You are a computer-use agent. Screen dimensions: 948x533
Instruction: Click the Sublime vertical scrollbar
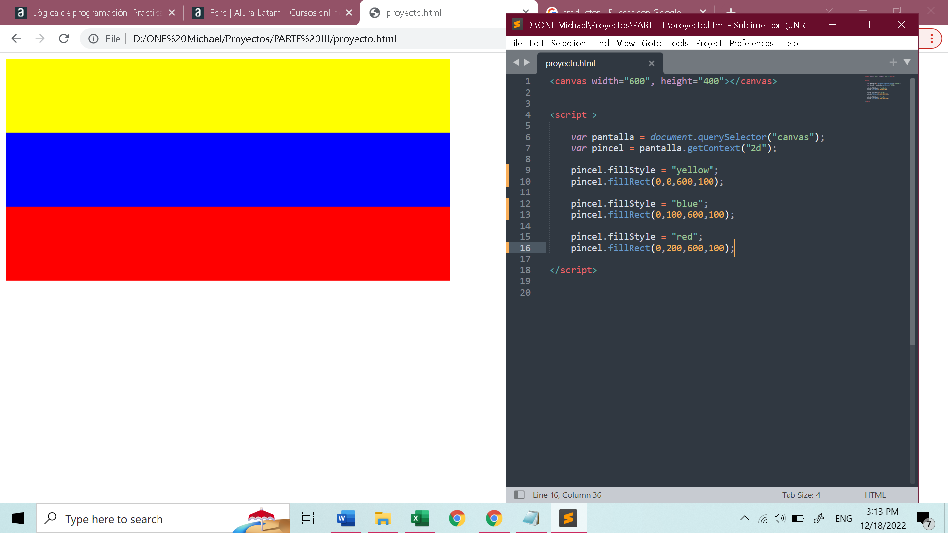[x=913, y=212]
